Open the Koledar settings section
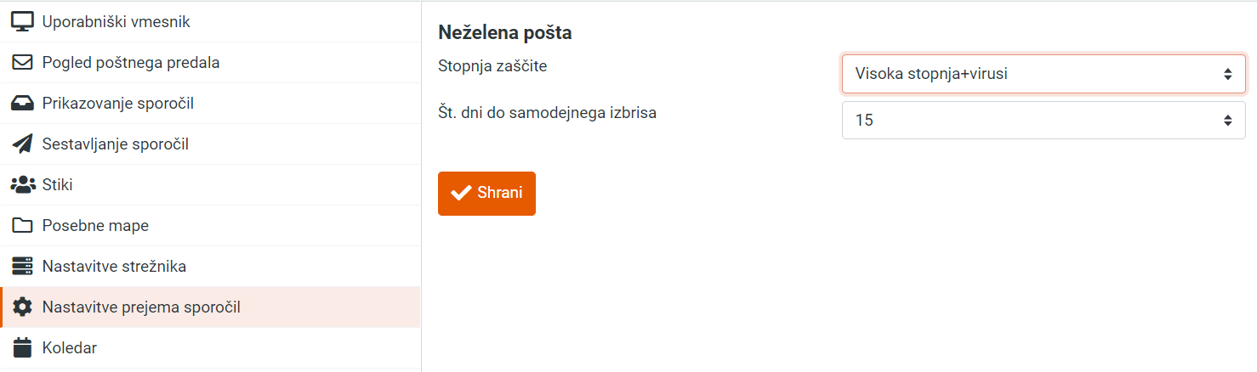This screenshot has height=372, width=1257. coord(210,348)
